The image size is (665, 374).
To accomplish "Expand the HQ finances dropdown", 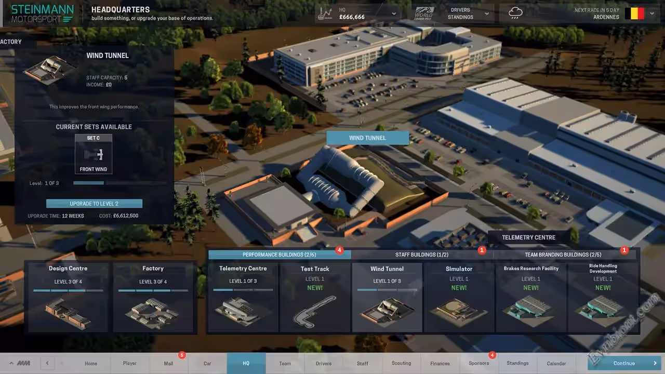I will click(x=394, y=14).
